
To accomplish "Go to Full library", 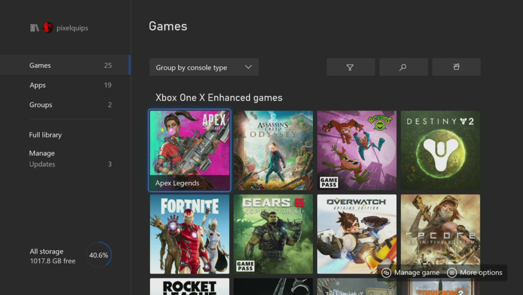I will tap(45, 135).
